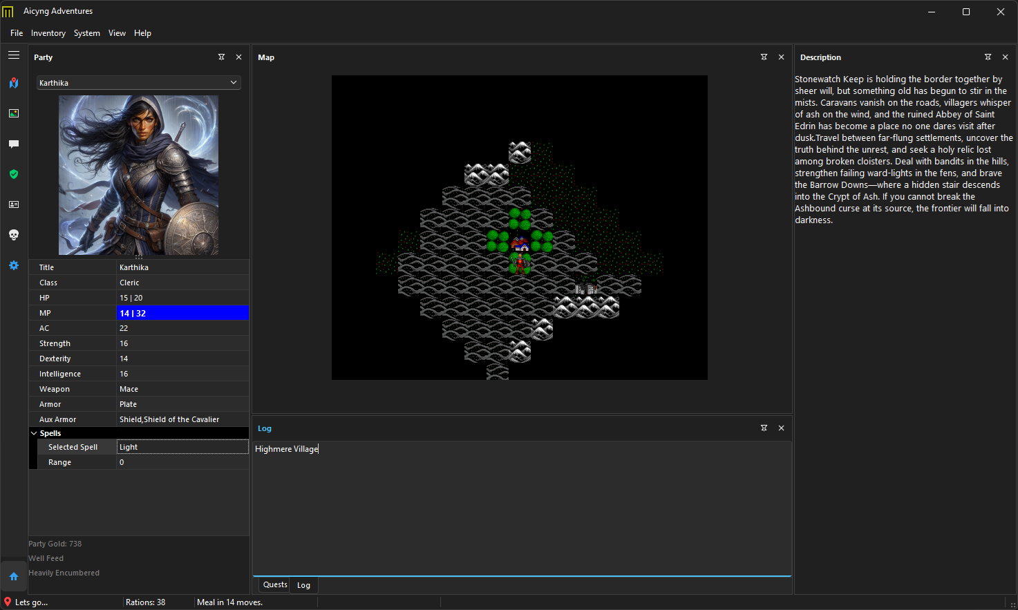The width and height of the screenshot is (1018, 610).
Task: Click the highlighted MP value field
Action: coord(182,312)
